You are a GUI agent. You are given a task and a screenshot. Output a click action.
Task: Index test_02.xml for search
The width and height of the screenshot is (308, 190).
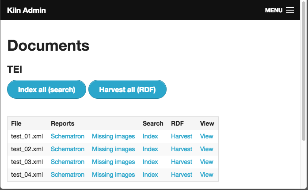(150, 149)
